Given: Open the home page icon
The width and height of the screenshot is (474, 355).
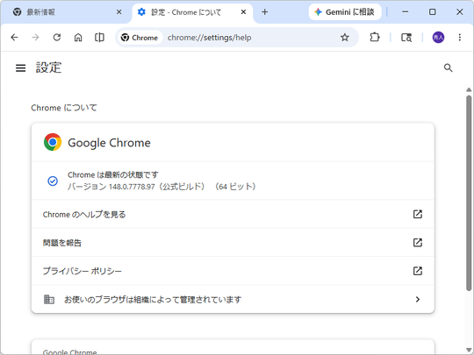Looking at the screenshot, I should (x=78, y=38).
